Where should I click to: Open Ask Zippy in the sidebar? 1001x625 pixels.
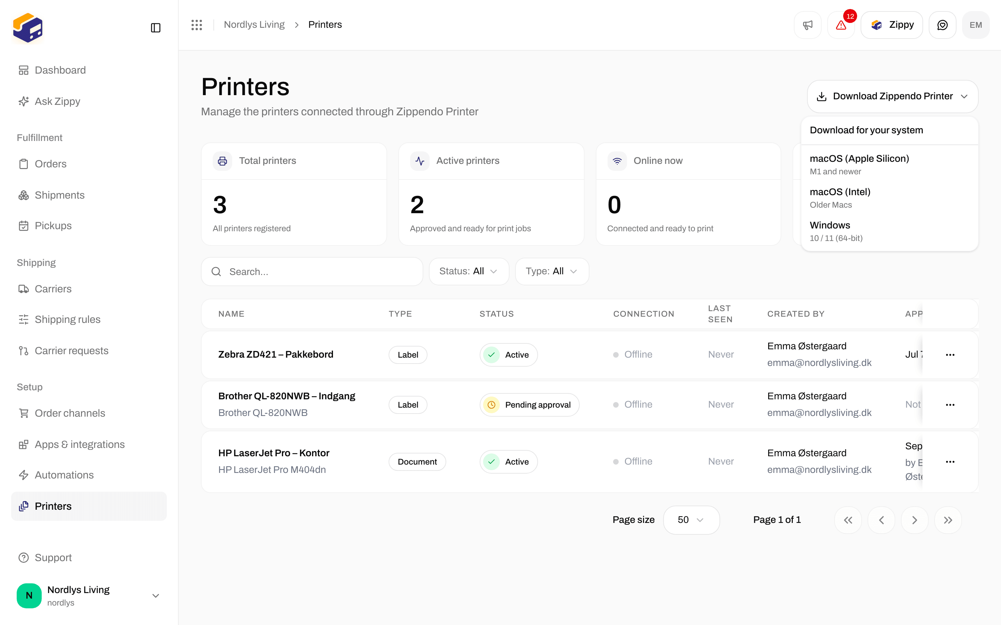[89, 101]
